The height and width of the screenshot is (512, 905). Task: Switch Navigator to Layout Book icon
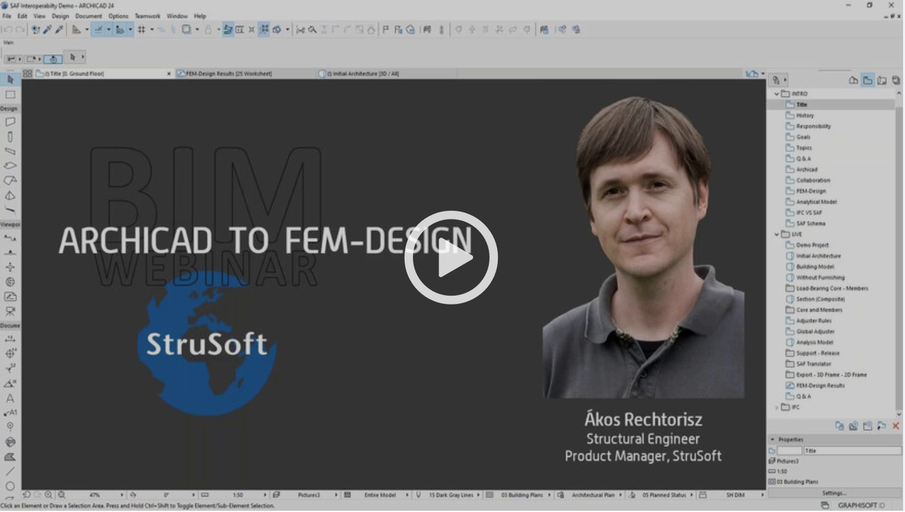[882, 80]
